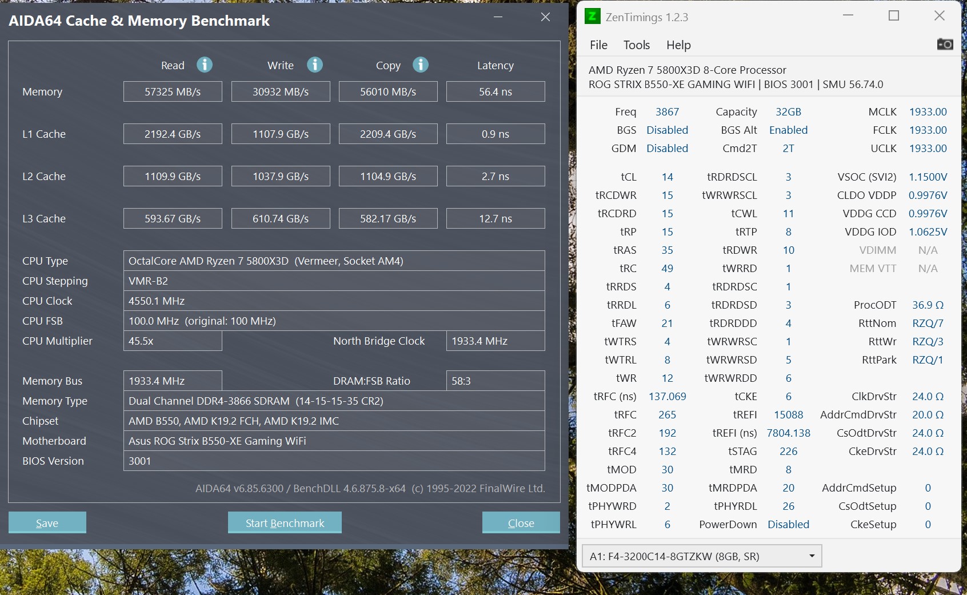Click the L1 Cache Write 1107.9 GB/s field
Screen dimensions: 967x595
(281, 134)
